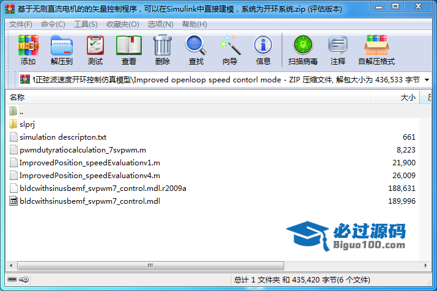The height and width of the screenshot is (291, 437).
Task: Click the simulation descripton.txt file icon
Action: pyautogui.click(x=13, y=137)
